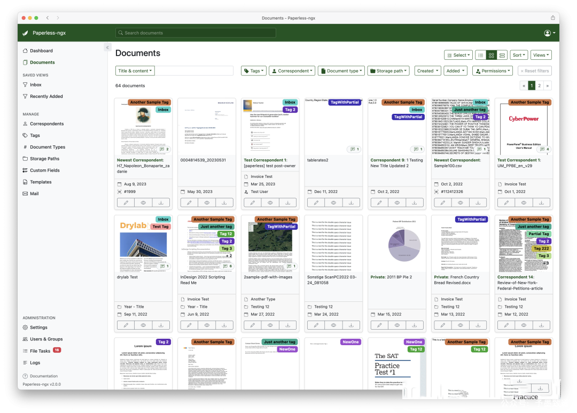Download the H7_Napoleon_Bonaparte document
The image size is (577, 413).
pyautogui.click(x=161, y=203)
